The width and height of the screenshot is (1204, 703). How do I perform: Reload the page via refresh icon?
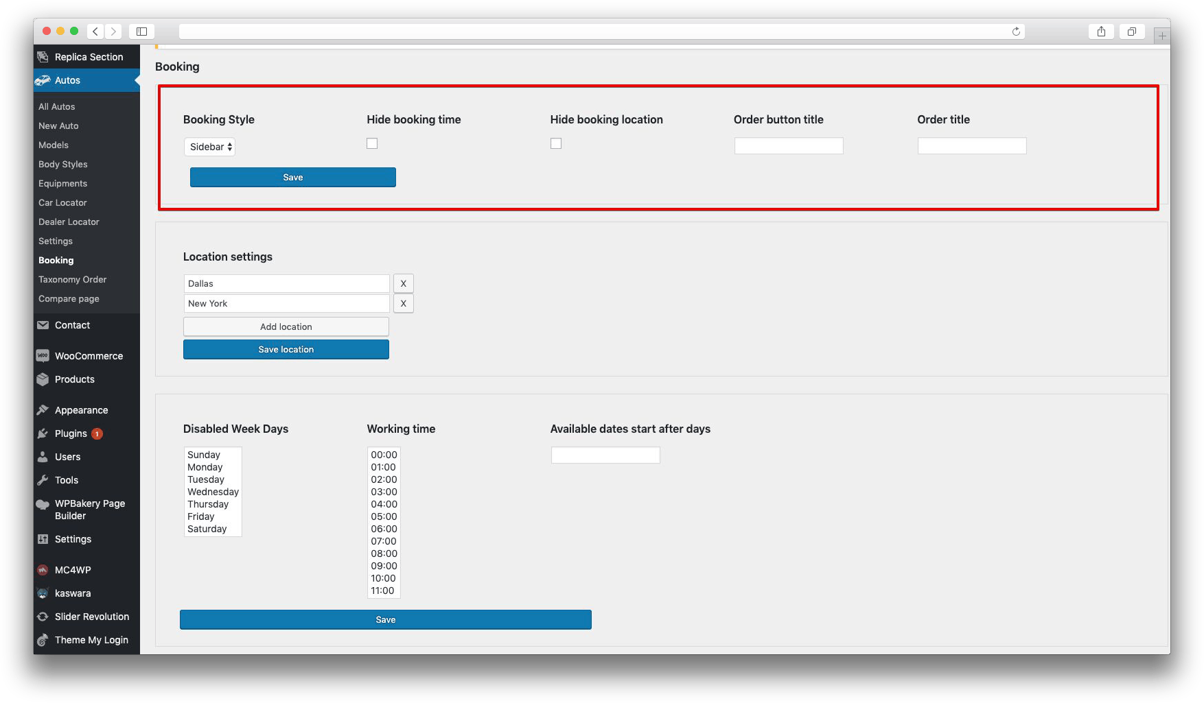(x=1016, y=32)
